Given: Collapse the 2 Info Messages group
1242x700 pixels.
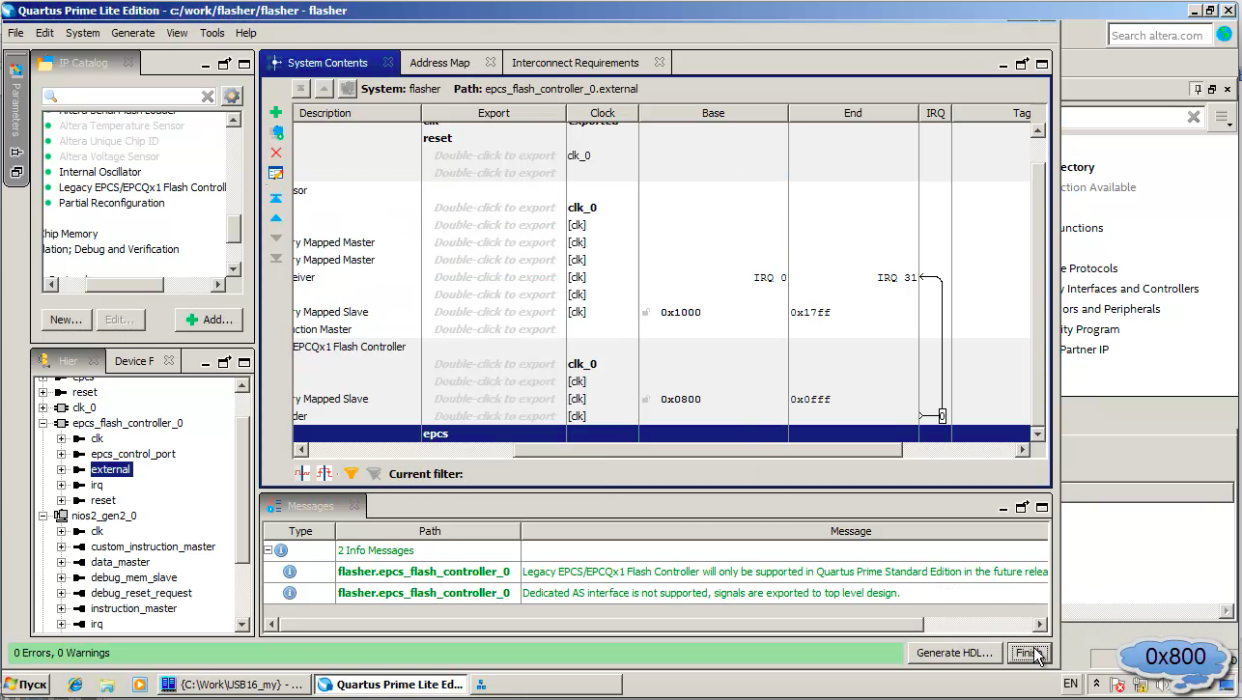Looking at the screenshot, I should [x=268, y=550].
